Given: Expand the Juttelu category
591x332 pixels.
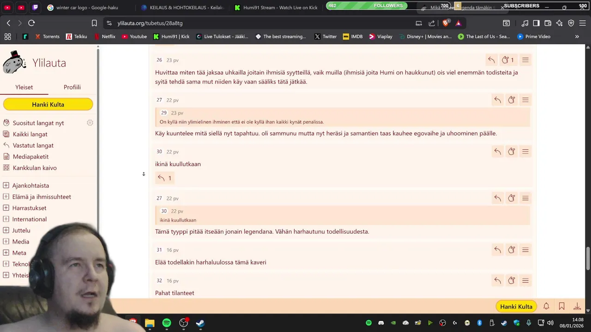Looking at the screenshot, I should click(x=6, y=230).
